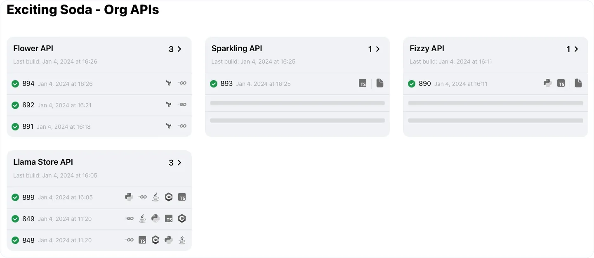
Task: Select the Terraform icon on build 894
Action: click(x=169, y=83)
